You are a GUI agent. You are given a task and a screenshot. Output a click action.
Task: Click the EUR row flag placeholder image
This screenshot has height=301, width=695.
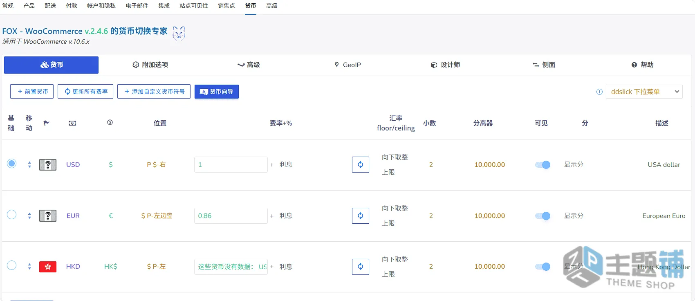48,216
